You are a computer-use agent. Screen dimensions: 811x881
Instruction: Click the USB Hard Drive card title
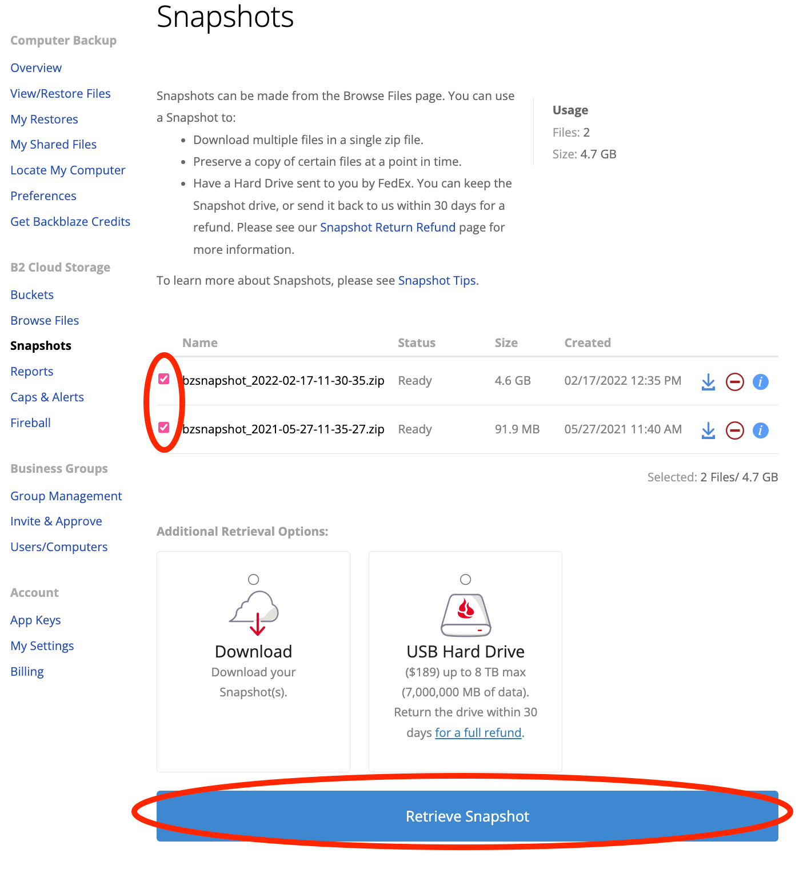(466, 652)
